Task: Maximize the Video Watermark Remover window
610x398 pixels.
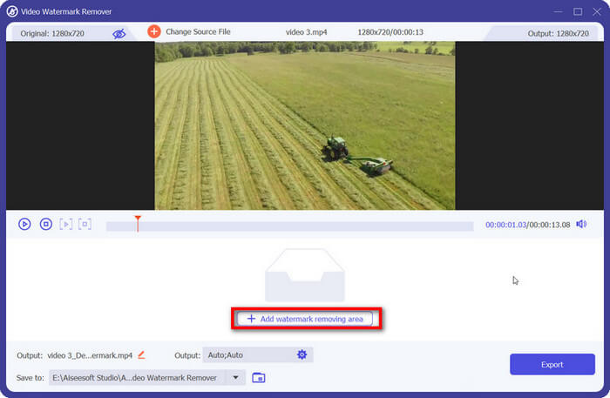Action: (577, 11)
